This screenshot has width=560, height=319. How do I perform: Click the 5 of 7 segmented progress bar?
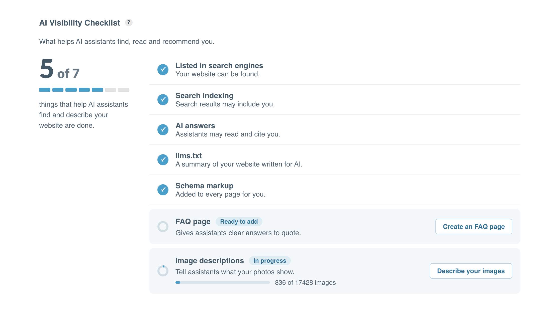[x=84, y=90]
